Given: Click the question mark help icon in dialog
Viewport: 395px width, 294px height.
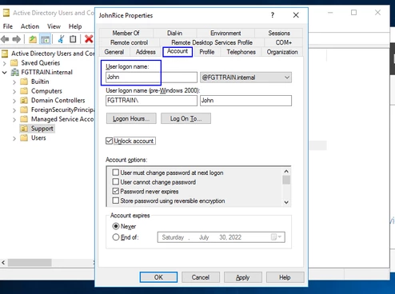Looking at the screenshot, I should 273,15.
